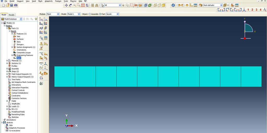Select the Pan View tool
This screenshot has width=267, height=133.
[x=66, y=5]
